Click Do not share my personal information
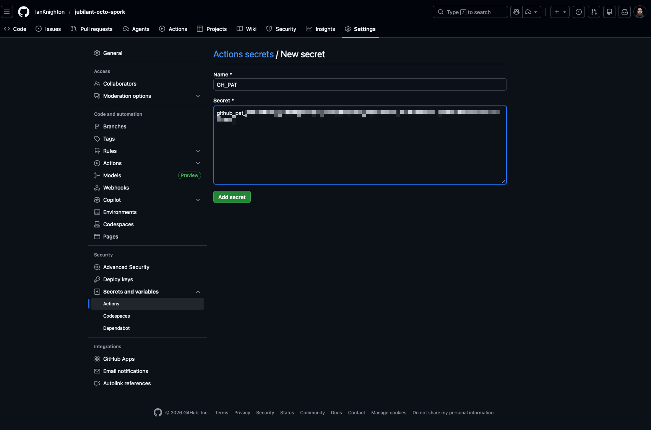This screenshot has height=430, width=651. pyautogui.click(x=453, y=413)
